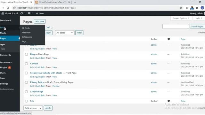Sort by Date column header

(x=183, y=39)
